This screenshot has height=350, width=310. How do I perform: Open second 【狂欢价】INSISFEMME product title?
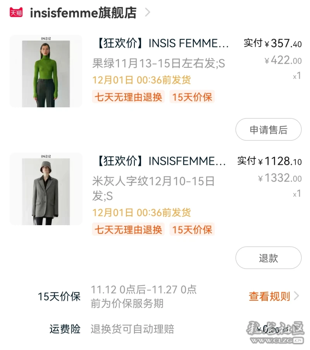(161, 161)
